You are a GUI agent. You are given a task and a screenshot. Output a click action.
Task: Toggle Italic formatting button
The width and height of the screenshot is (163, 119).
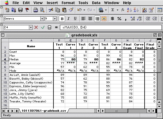(68, 19)
